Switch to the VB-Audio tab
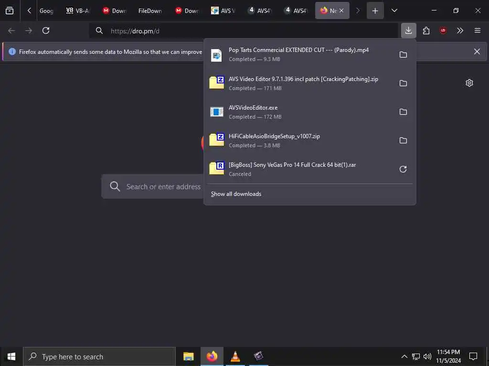 [78, 10]
